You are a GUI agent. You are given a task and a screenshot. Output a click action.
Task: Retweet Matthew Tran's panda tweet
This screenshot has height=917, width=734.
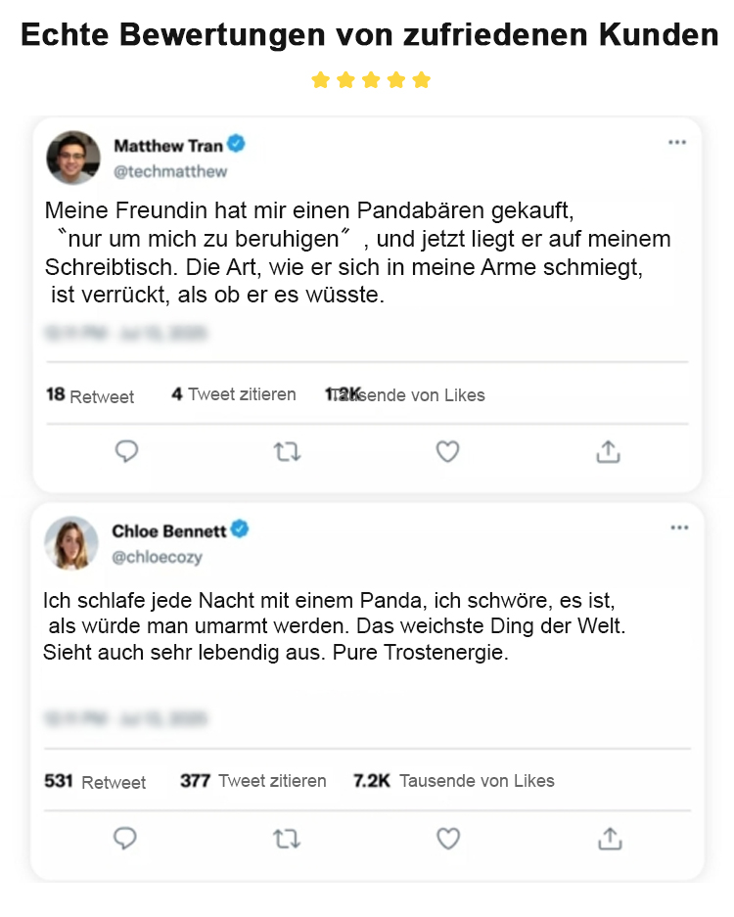(287, 451)
